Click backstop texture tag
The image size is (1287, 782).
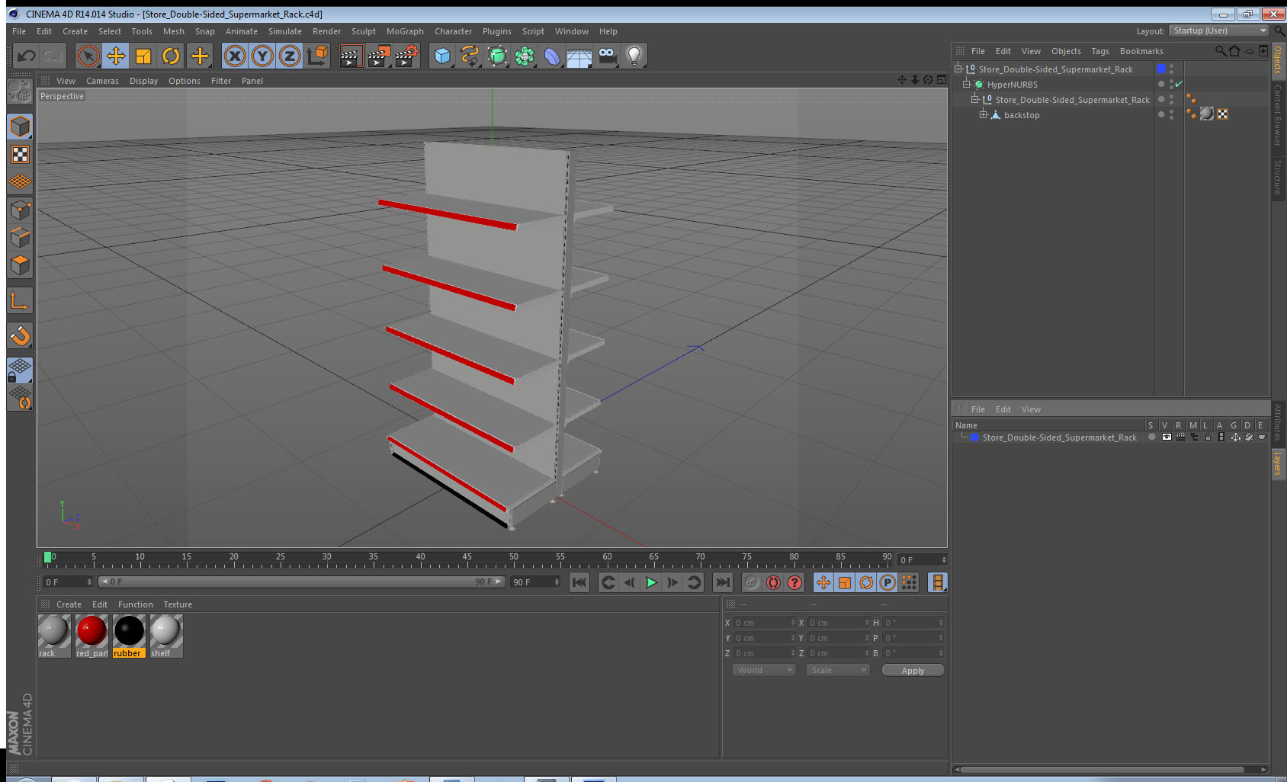click(1206, 114)
